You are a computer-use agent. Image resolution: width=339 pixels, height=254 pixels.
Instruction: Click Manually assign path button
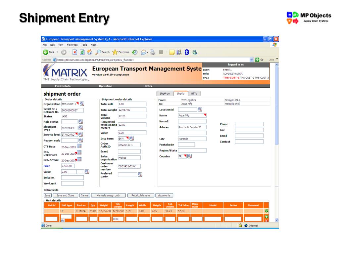coord(108,195)
